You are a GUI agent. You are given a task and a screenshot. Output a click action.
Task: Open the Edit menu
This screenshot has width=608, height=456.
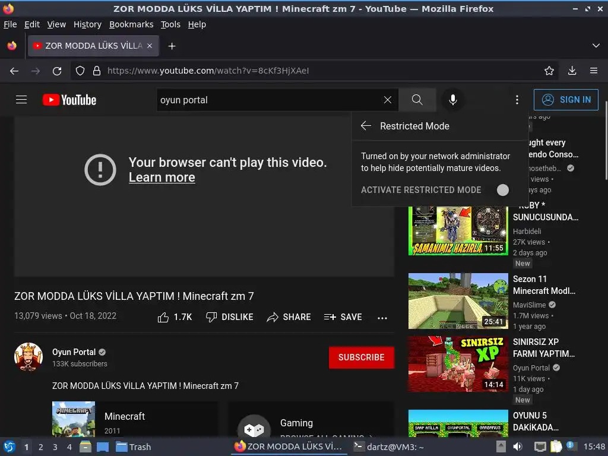(32, 24)
